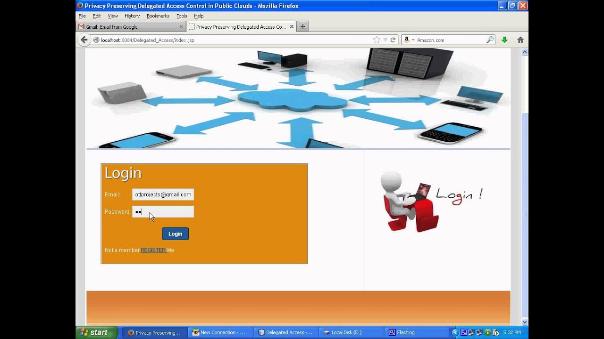Switch to New Connection taskbar item
The height and width of the screenshot is (339, 604).
[220, 332]
